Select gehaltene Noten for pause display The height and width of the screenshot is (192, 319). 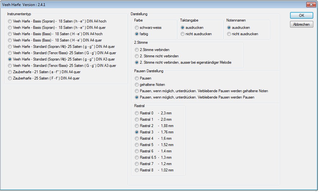(137, 85)
